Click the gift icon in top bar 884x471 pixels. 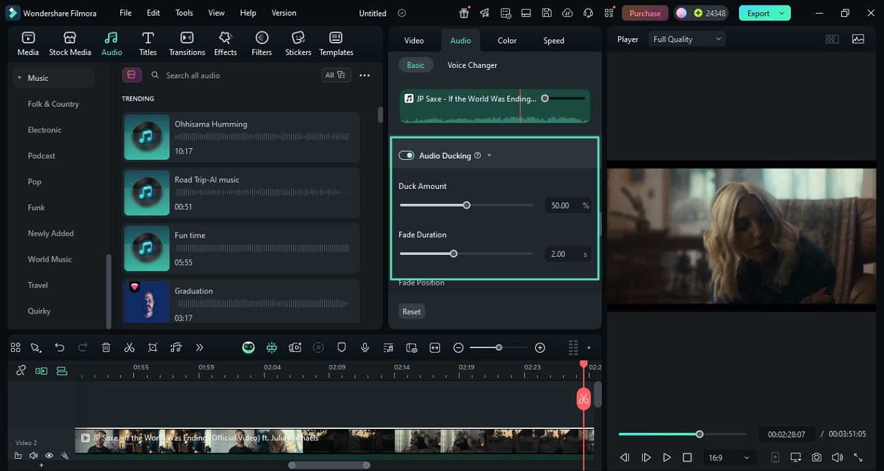[x=464, y=13]
